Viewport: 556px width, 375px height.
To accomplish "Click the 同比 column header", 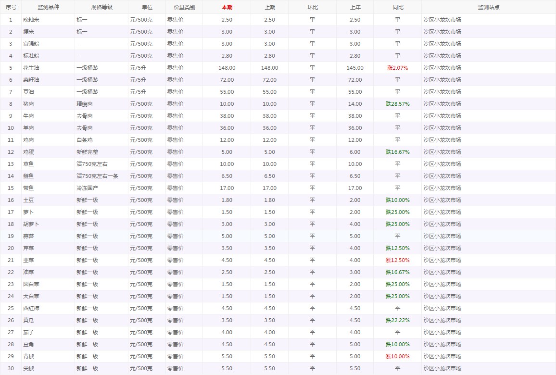I will coord(397,7).
